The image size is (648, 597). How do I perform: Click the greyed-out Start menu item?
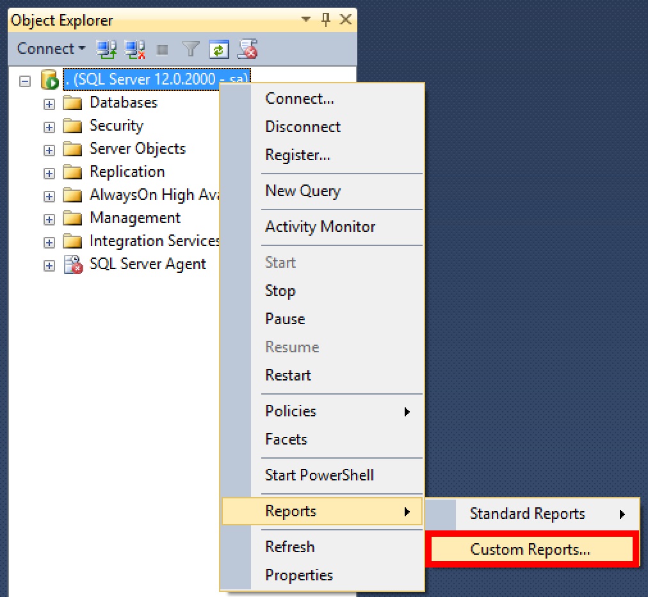[x=322, y=263]
